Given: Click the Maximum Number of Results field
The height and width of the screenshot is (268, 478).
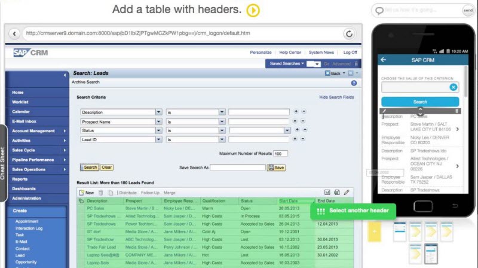Looking at the screenshot, I should click(280, 154).
